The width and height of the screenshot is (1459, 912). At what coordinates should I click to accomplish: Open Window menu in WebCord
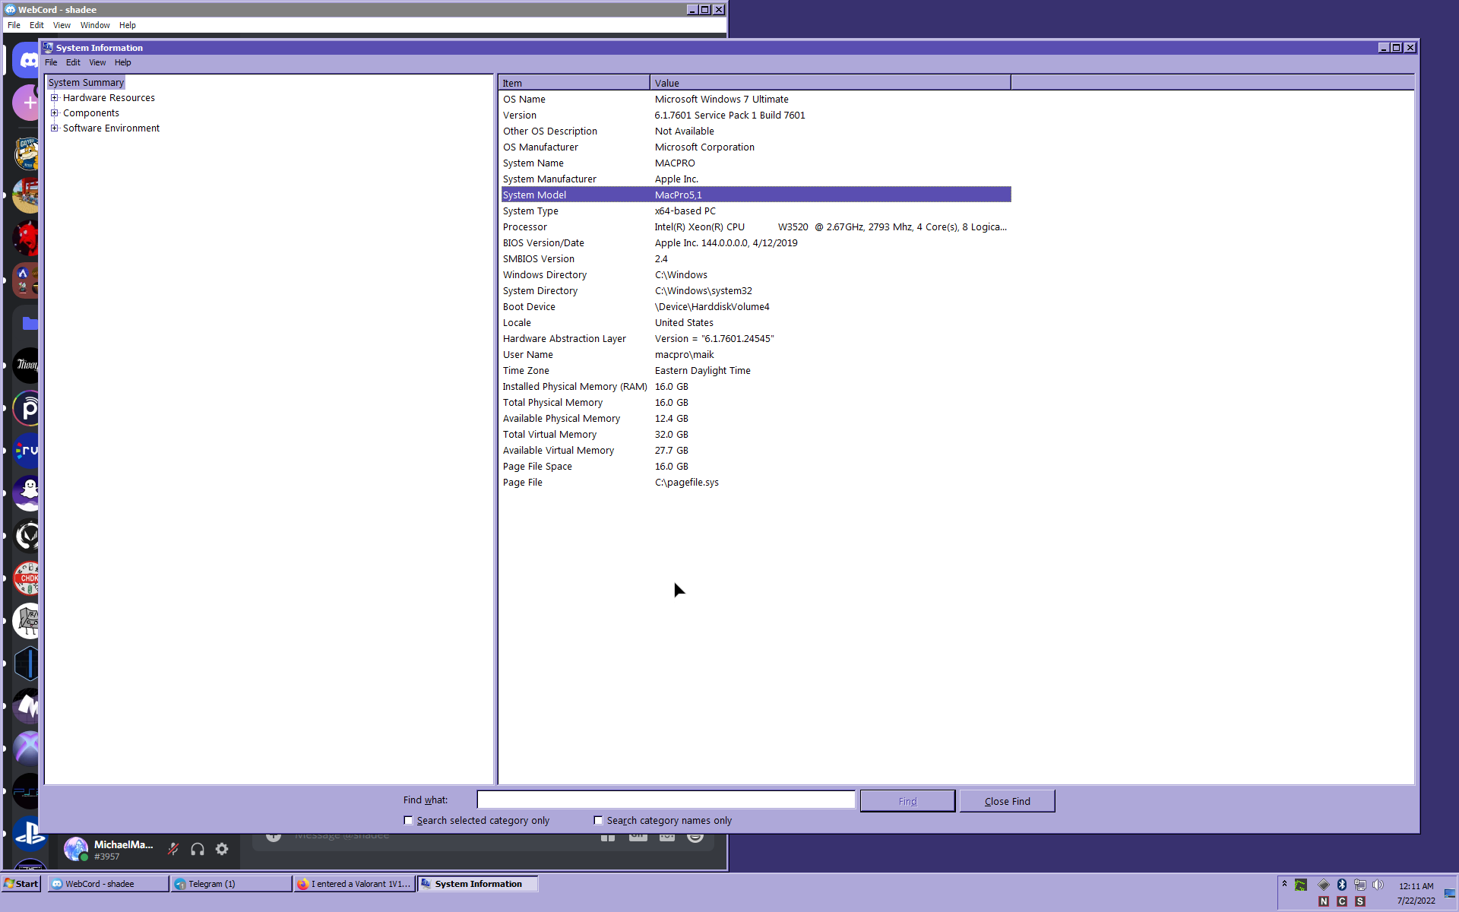tap(95, 25)
